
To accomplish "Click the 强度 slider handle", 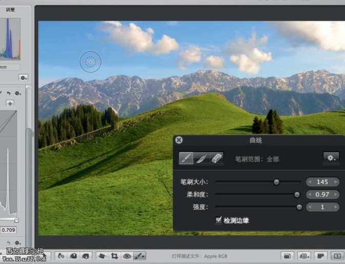I will pos(299,208).
